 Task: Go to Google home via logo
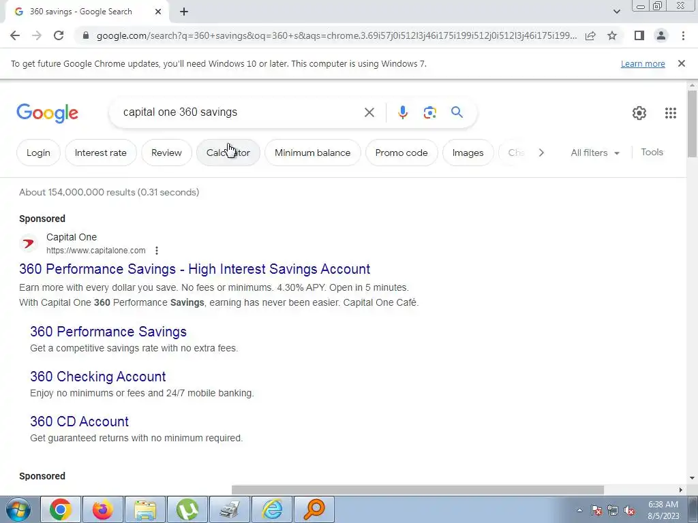pos(47,113)
